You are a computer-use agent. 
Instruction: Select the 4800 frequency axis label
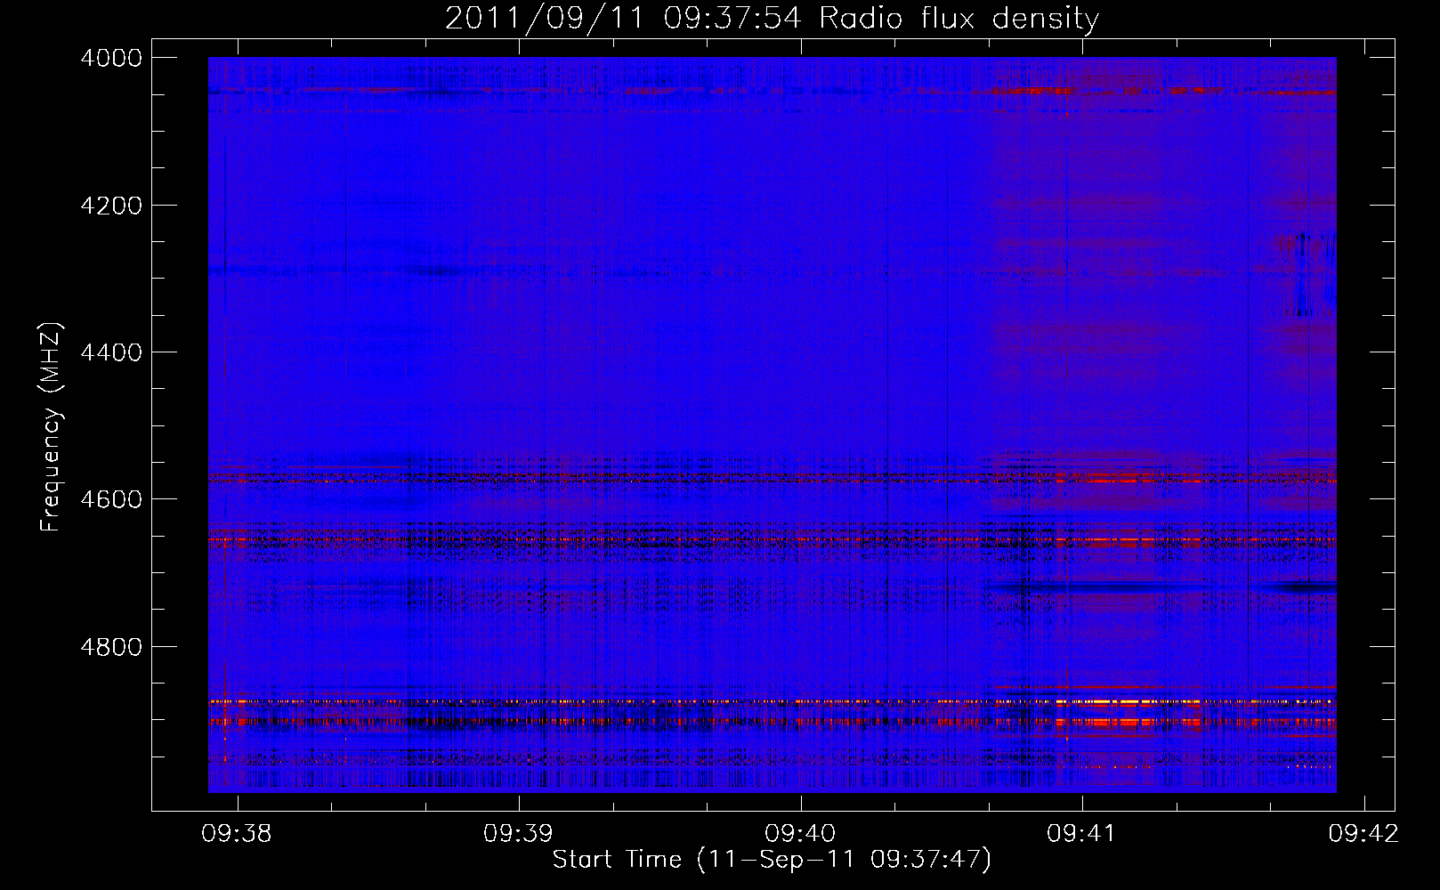pos(111,647)
